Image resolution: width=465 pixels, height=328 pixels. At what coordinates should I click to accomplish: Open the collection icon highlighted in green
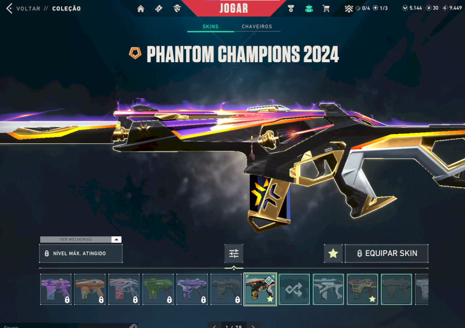click(309, 9)
